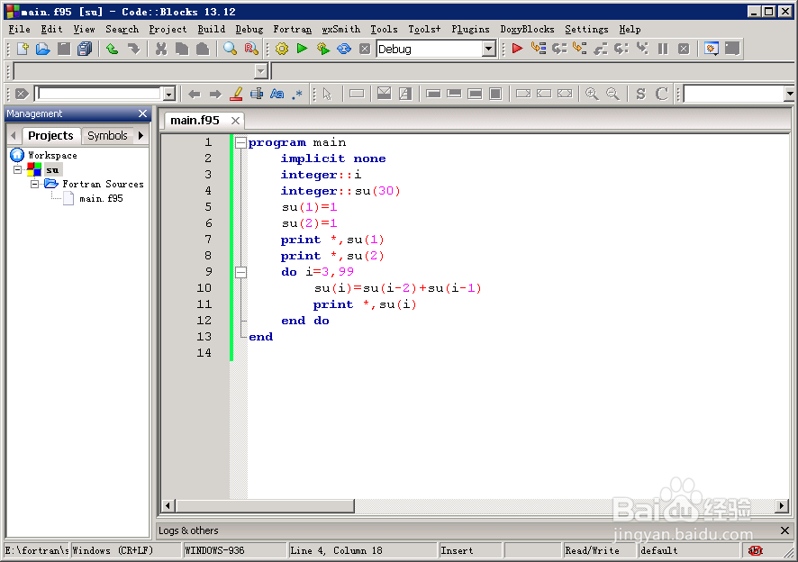Click the Save all files icon

[85, 49]
